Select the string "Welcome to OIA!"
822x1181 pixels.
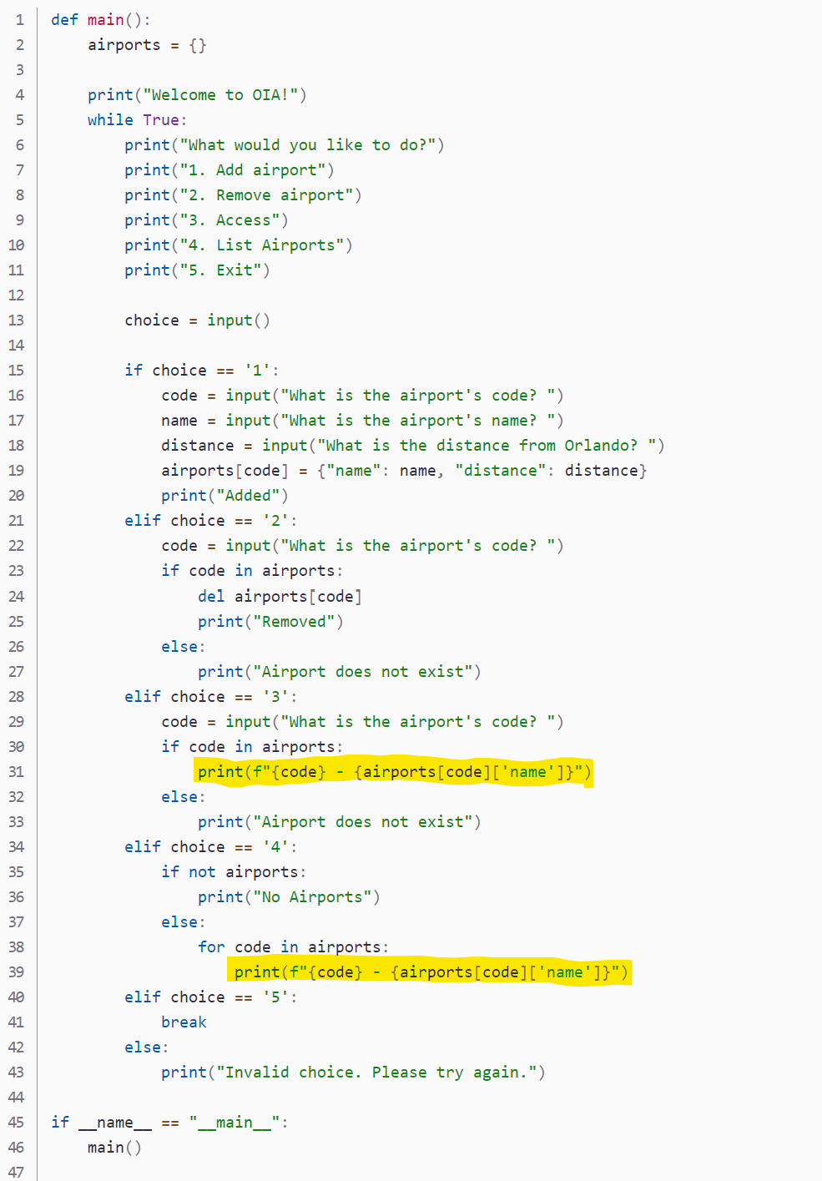tap(222, 94)
